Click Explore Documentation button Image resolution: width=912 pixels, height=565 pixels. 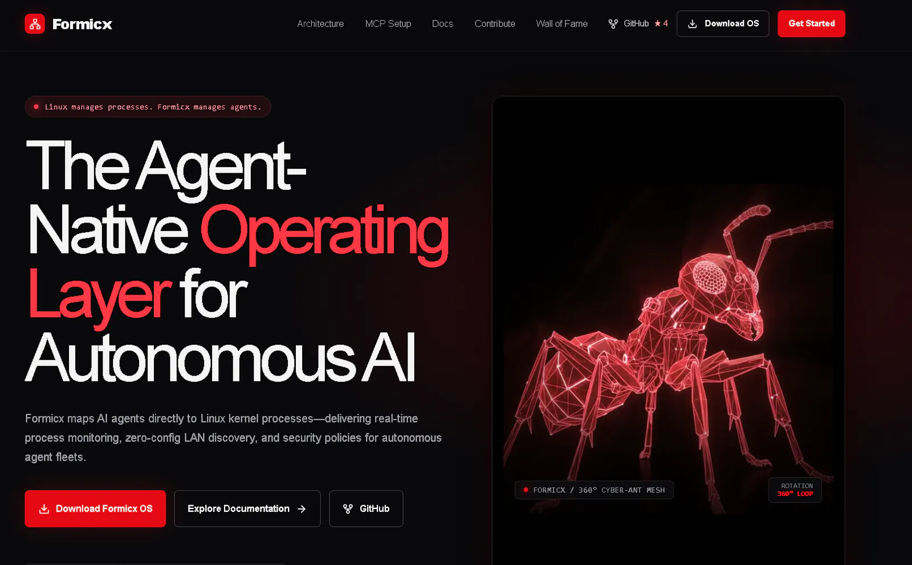tap(247, 509)
